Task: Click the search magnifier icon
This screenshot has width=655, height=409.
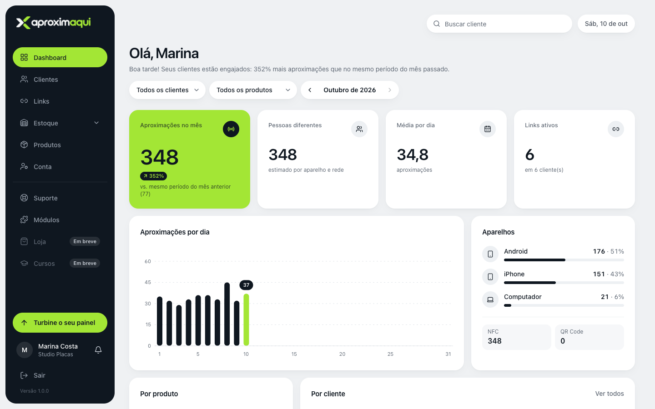Action: (x=437, y=24)
